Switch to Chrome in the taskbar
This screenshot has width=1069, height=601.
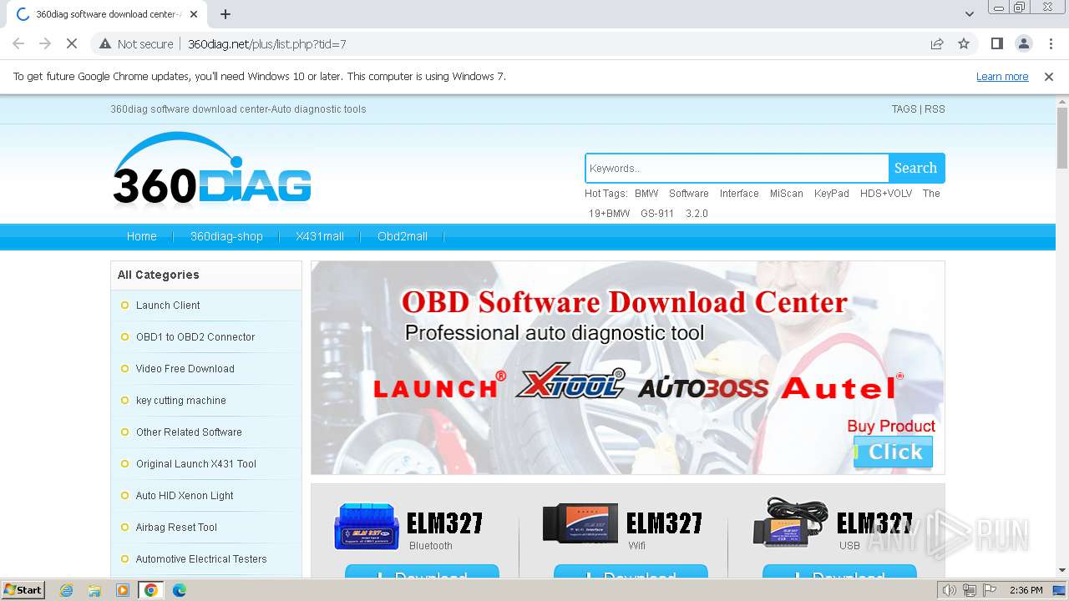[150, 590]
